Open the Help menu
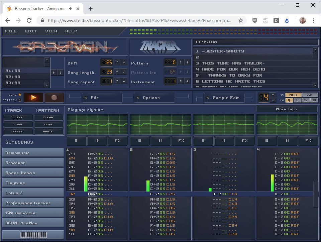The height and width of the screenshot is (242, 321). point(71,31)
